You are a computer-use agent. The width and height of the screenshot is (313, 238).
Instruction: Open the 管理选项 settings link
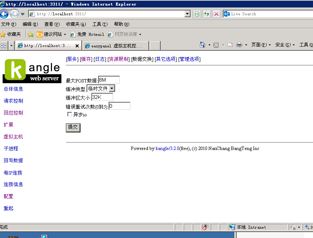pos(189,59)
